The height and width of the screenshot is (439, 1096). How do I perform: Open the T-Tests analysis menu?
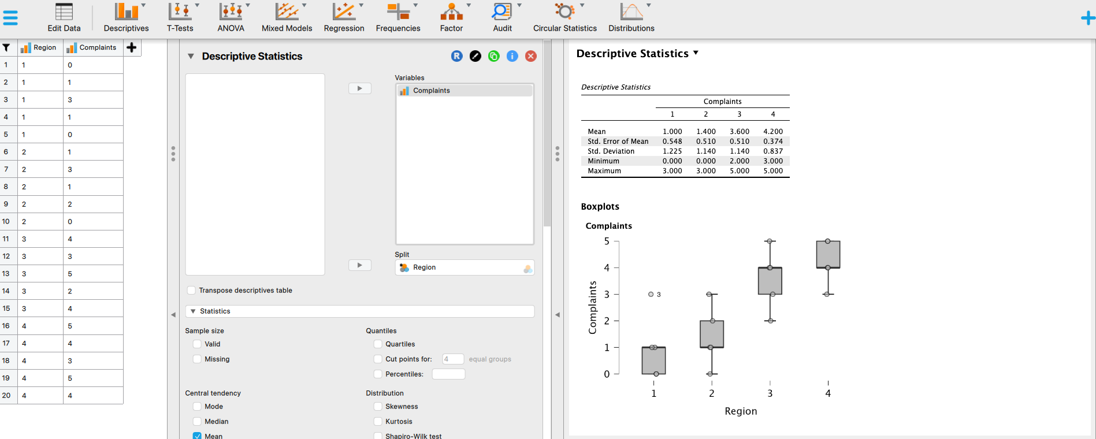(180, 18)
